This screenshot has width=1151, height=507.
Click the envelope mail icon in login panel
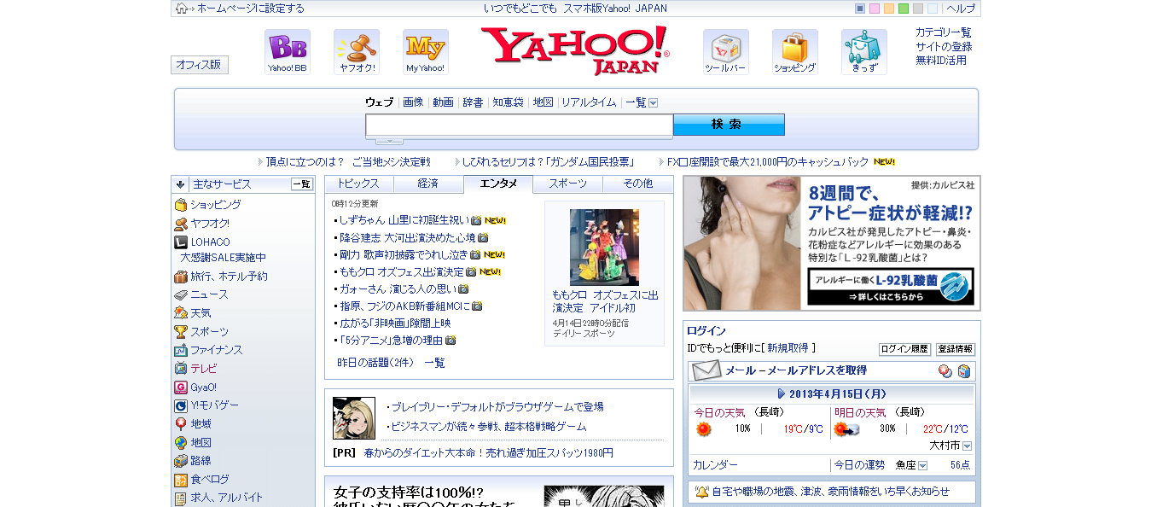click(x=706, y=370)
